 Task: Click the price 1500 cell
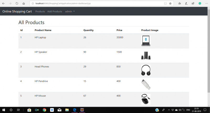[119, 52]
